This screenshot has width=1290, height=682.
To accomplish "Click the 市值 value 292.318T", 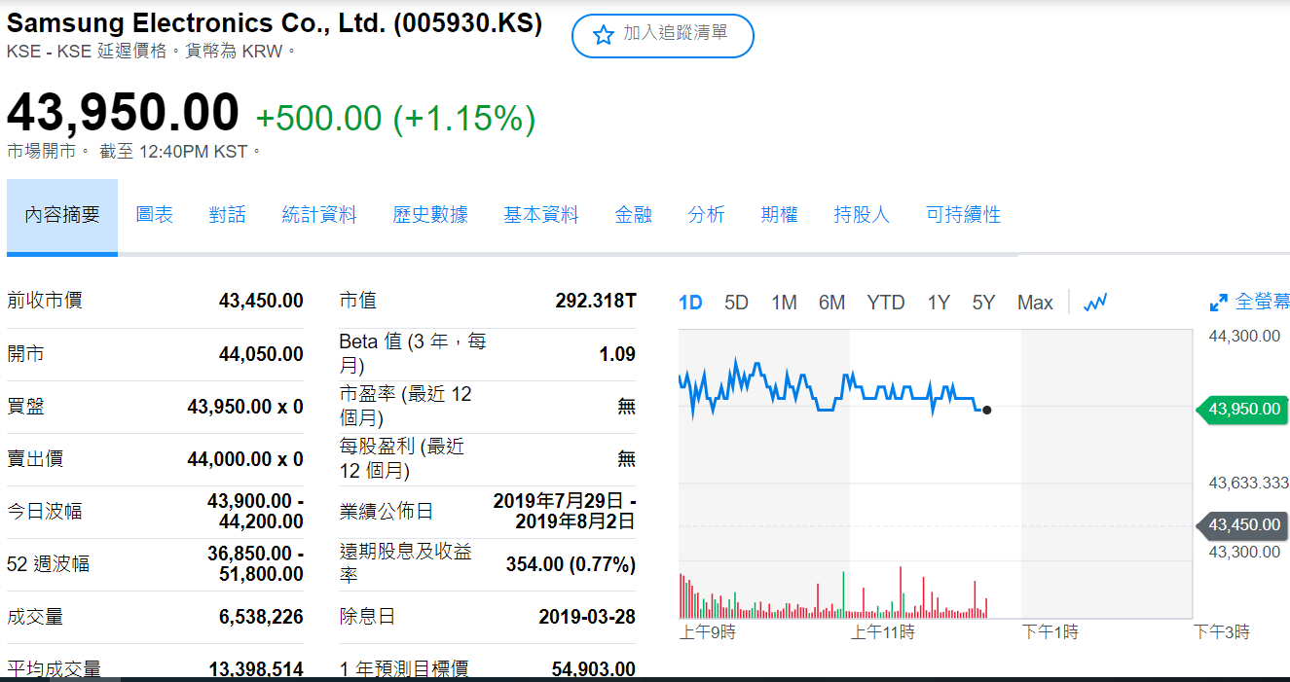I will [596, 301].
